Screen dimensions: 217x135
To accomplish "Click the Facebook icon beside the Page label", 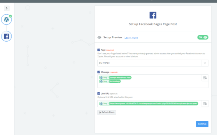I will pos(98,50).
